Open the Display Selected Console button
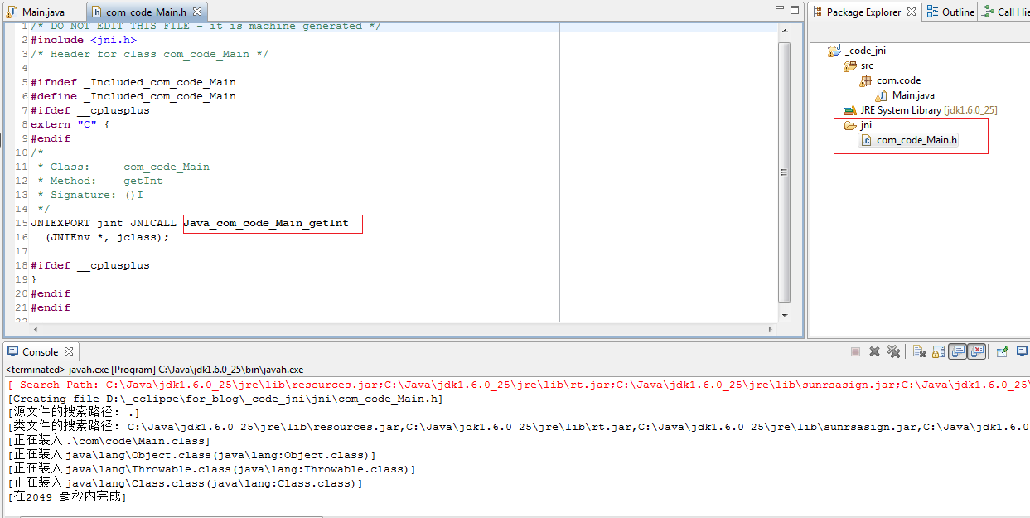The image size is (1030, 518). [x=1022, y=352]
